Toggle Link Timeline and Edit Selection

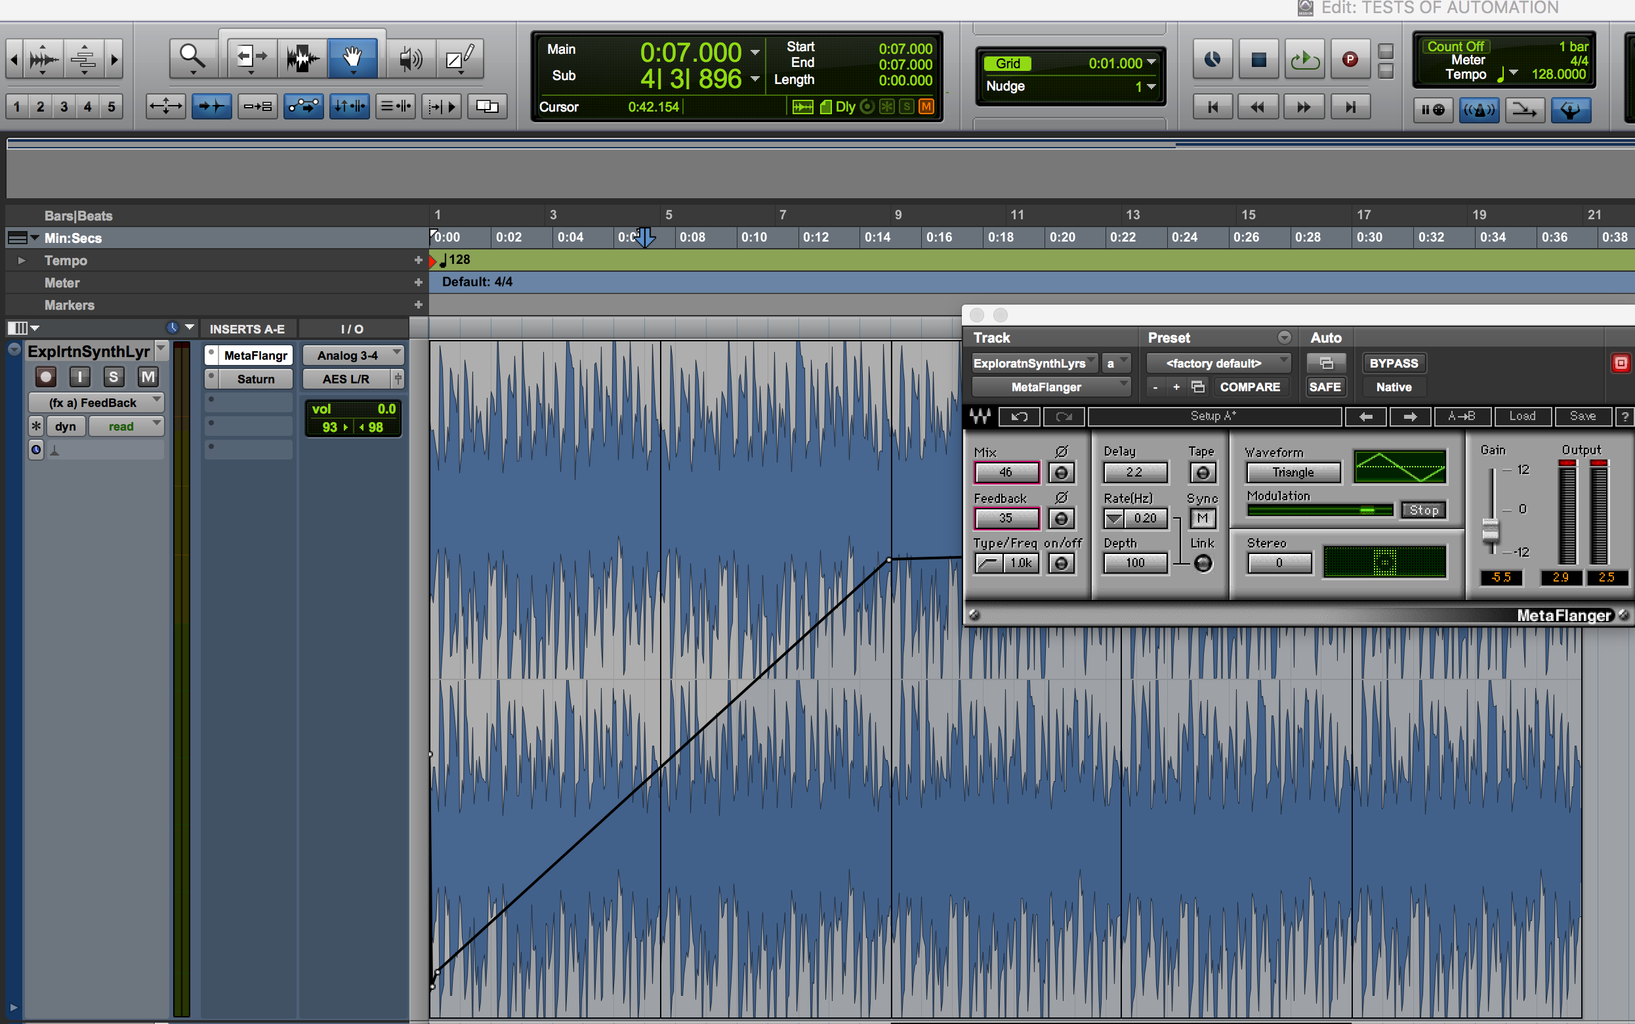349,106
